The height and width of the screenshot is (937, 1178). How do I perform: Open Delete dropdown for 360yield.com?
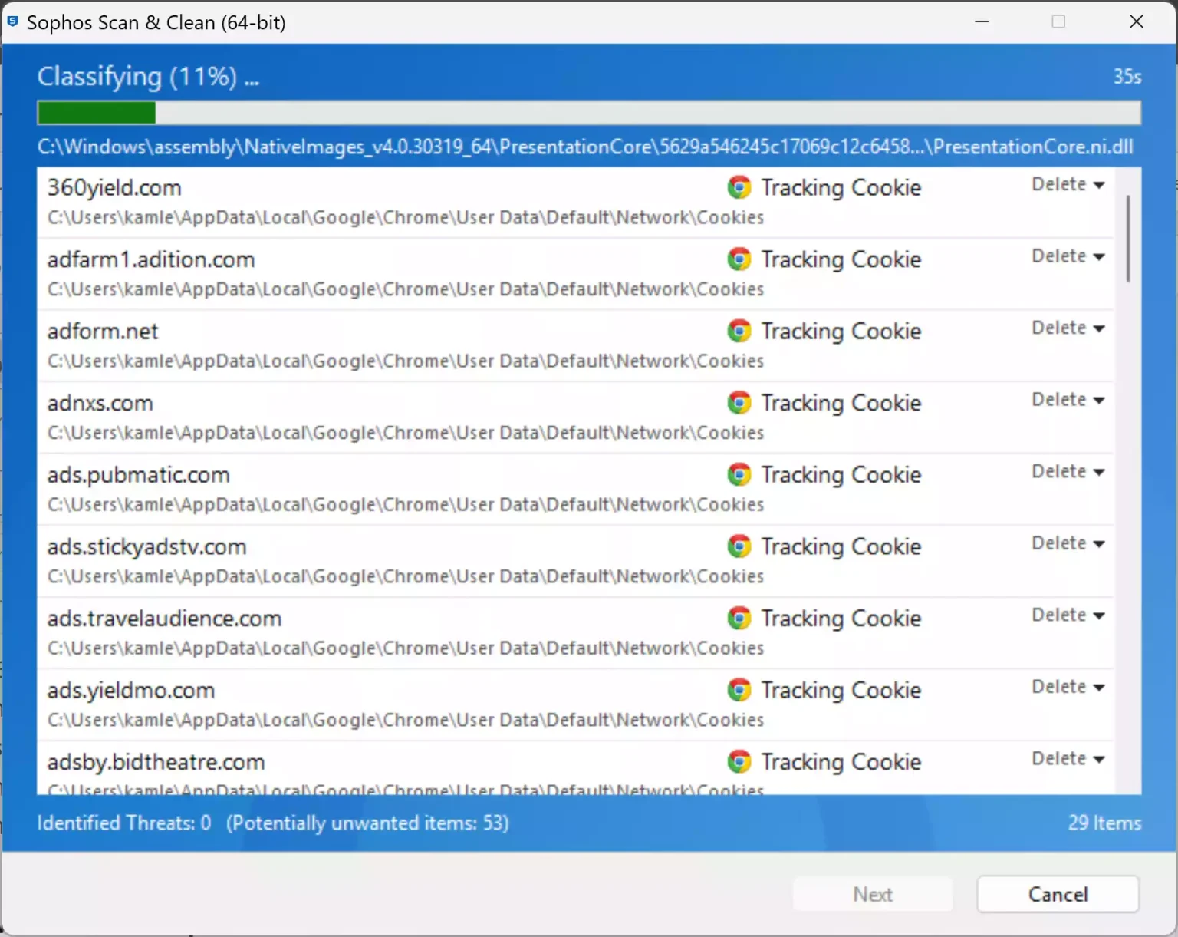[1068, 185]
